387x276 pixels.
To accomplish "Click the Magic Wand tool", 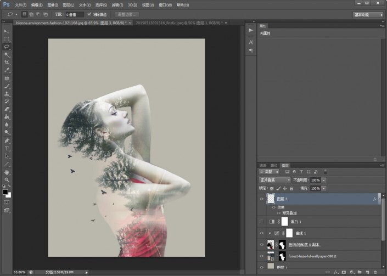I will pyautogui.click(x=7, y=55).
